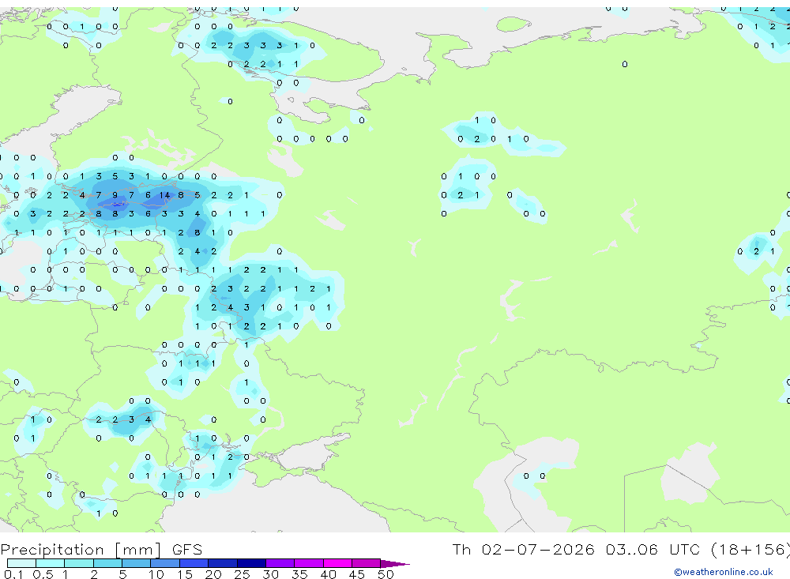Select the 30–35 mm purple legend swatch

point(280,563)
